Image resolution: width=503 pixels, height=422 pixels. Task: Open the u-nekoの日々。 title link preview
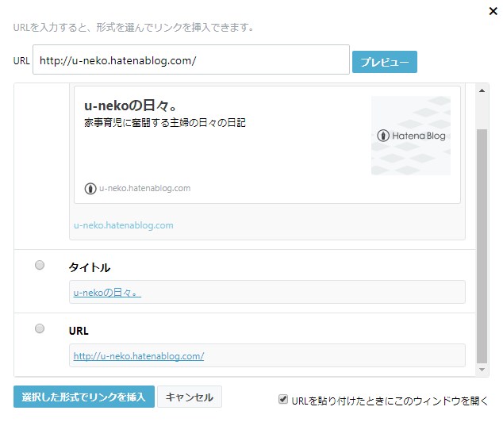click(x=107, y=293)
